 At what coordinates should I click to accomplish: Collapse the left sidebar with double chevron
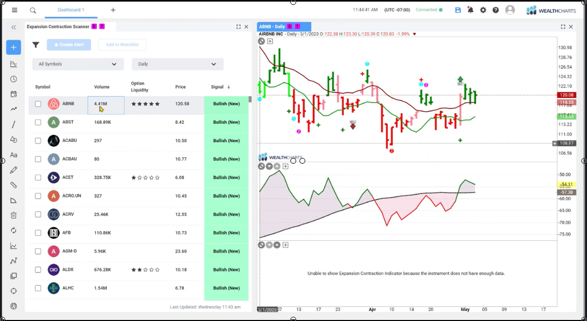13,27
